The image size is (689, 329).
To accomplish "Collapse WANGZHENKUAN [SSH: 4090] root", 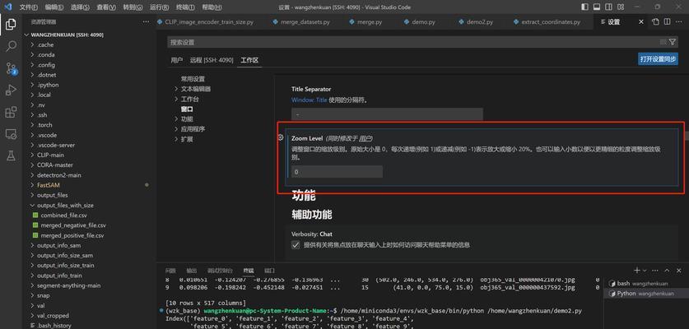I will coord(27,35).
